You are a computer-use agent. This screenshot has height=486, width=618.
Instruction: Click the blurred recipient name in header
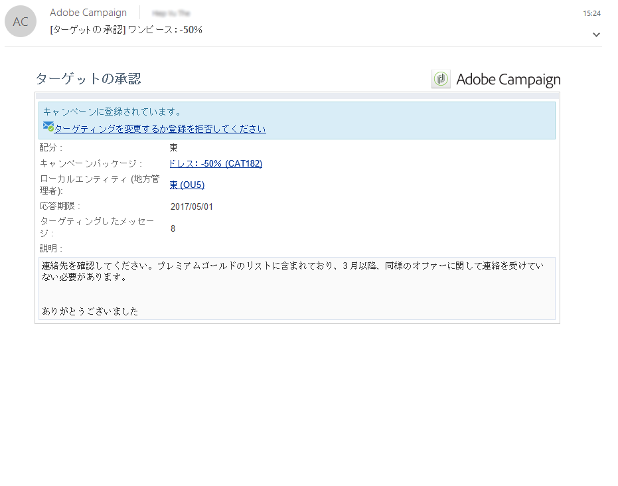171,13
